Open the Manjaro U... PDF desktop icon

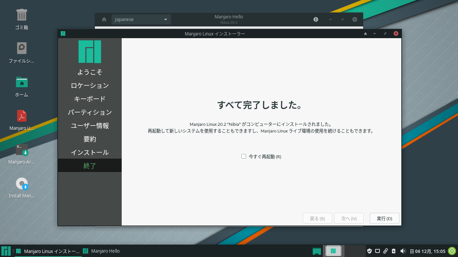click(x=21, y=116)
